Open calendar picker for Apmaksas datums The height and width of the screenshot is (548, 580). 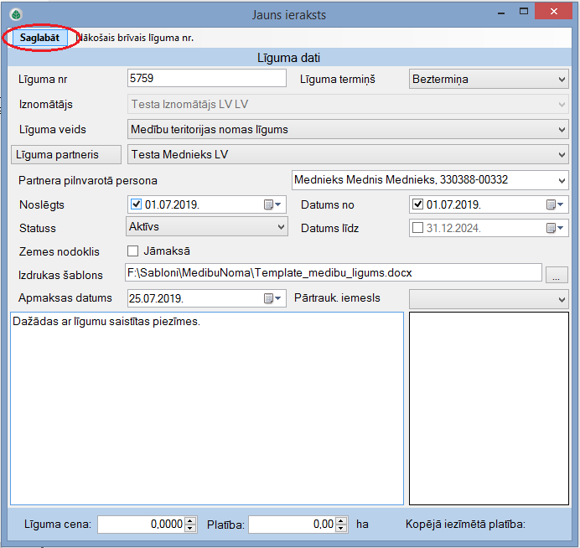tap(272, 298)
